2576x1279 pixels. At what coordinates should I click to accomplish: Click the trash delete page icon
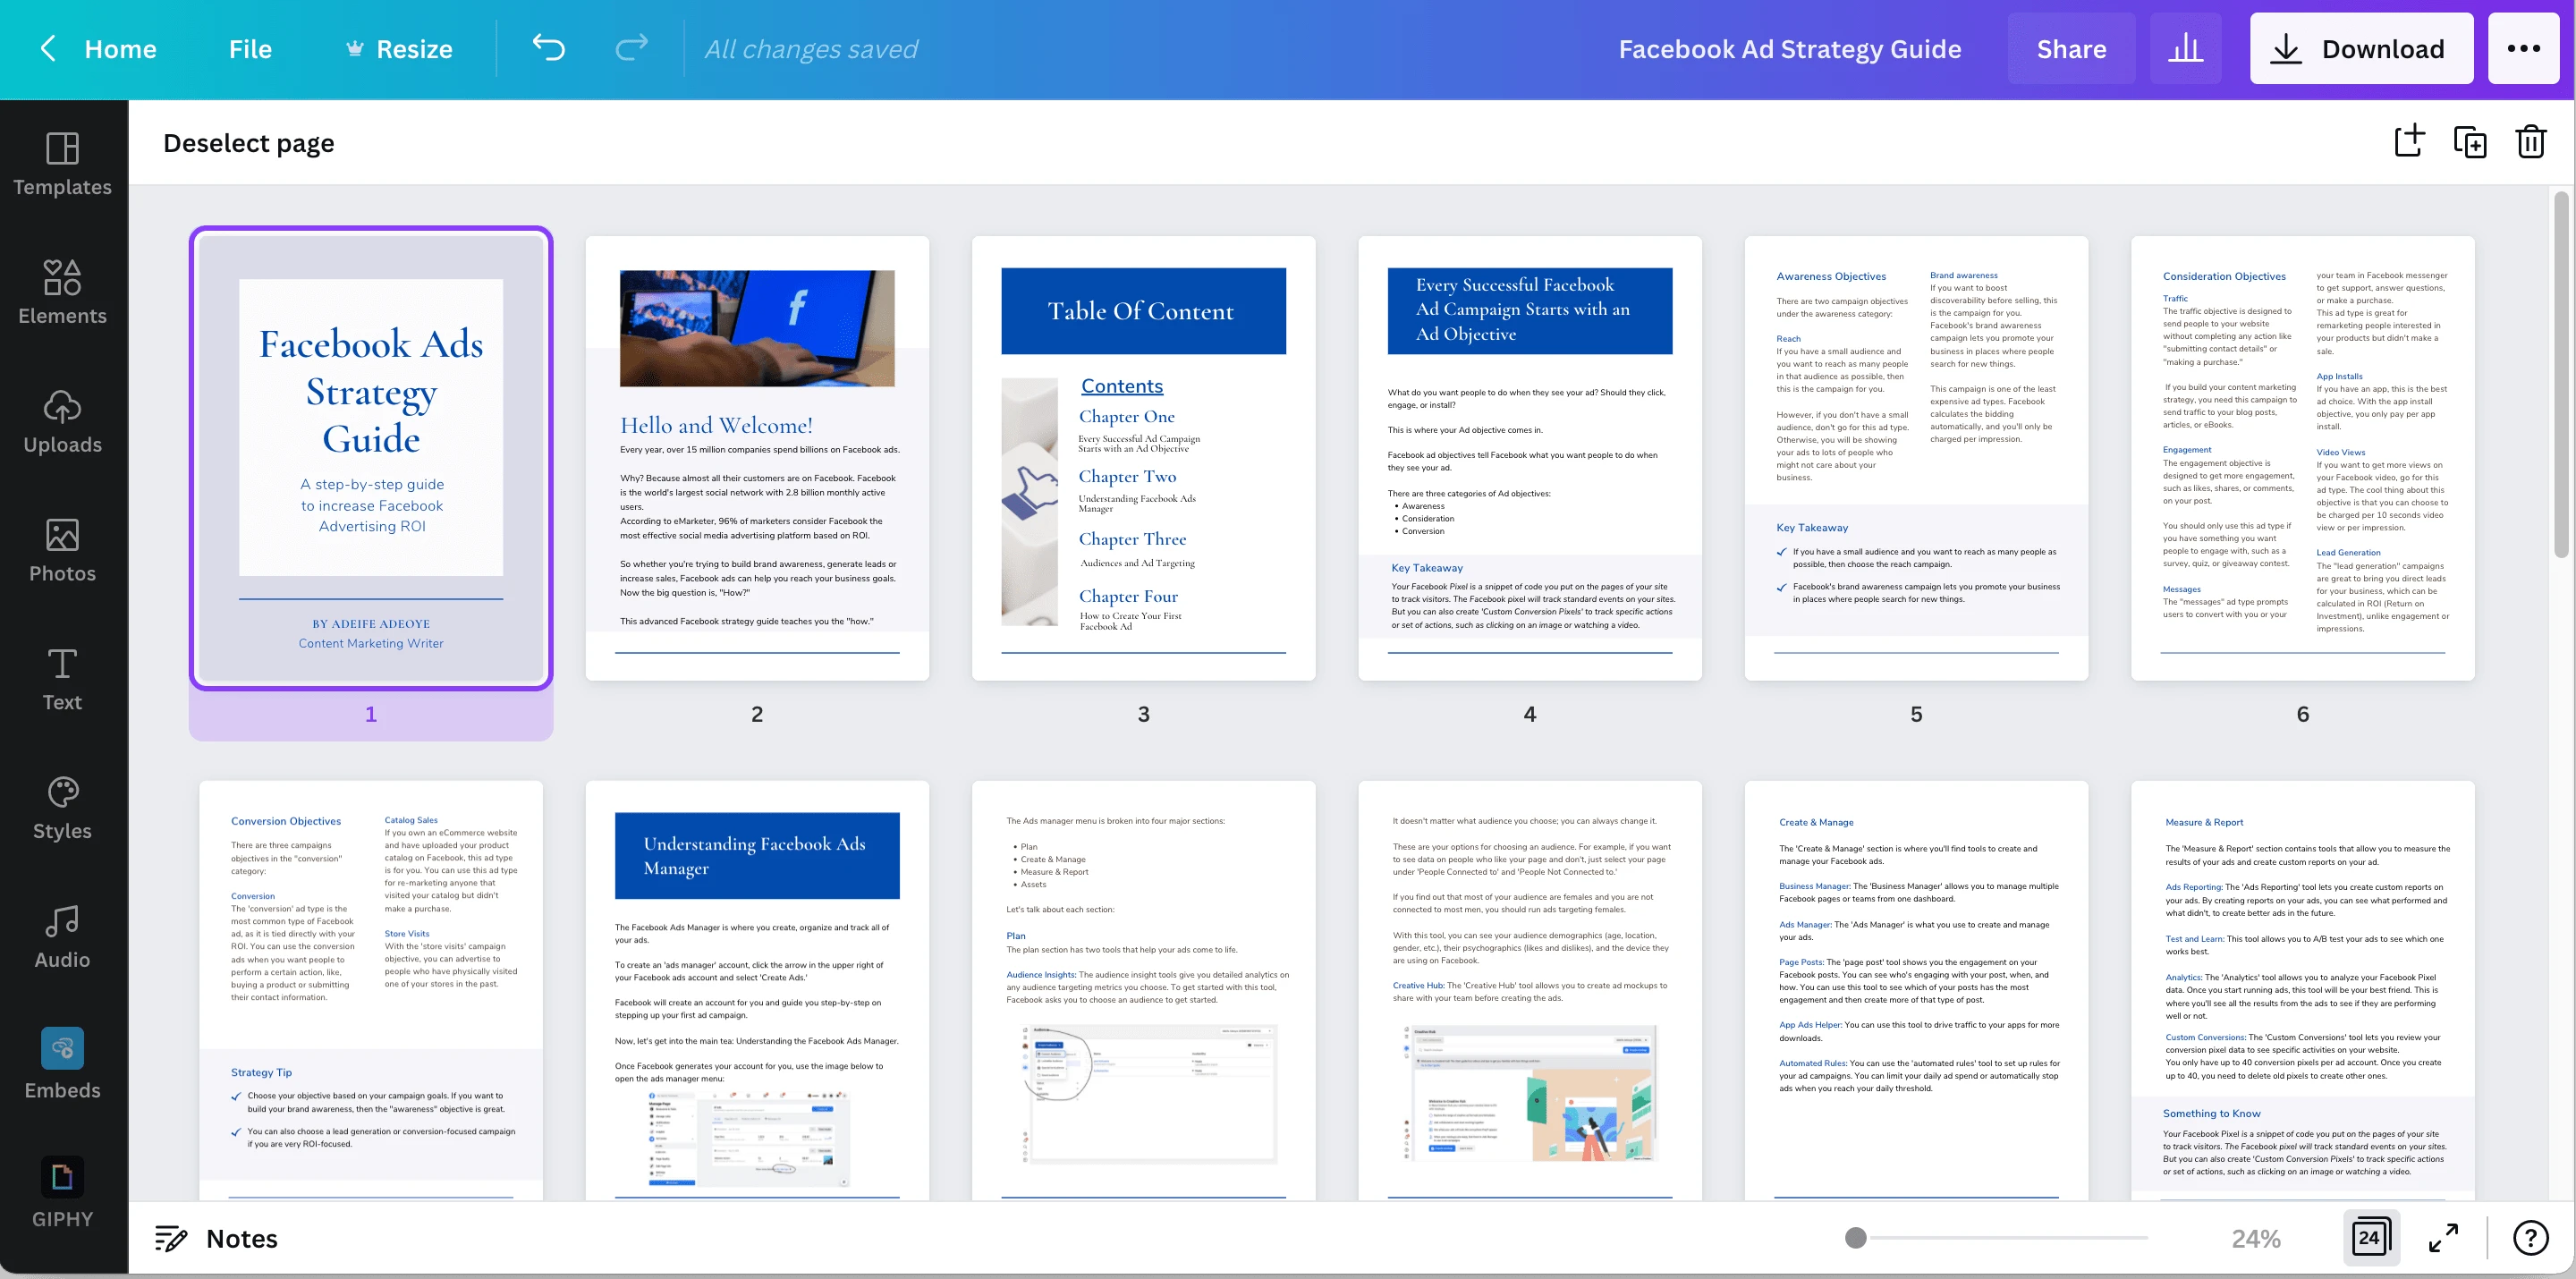pyautogui.click(x=2531, y=141)
